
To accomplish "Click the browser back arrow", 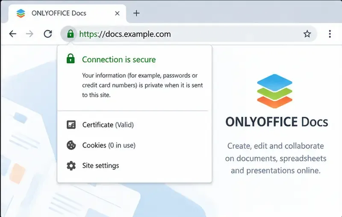I will coord(13,34).
